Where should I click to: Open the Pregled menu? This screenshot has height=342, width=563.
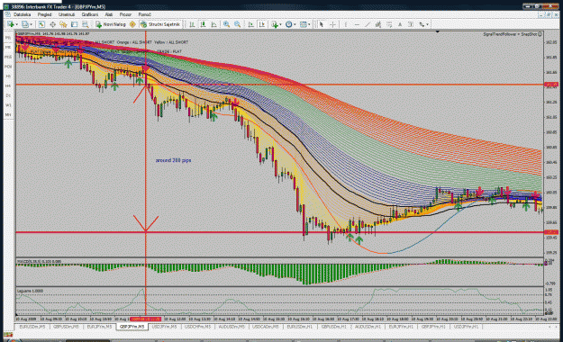[x=44, y=14]
